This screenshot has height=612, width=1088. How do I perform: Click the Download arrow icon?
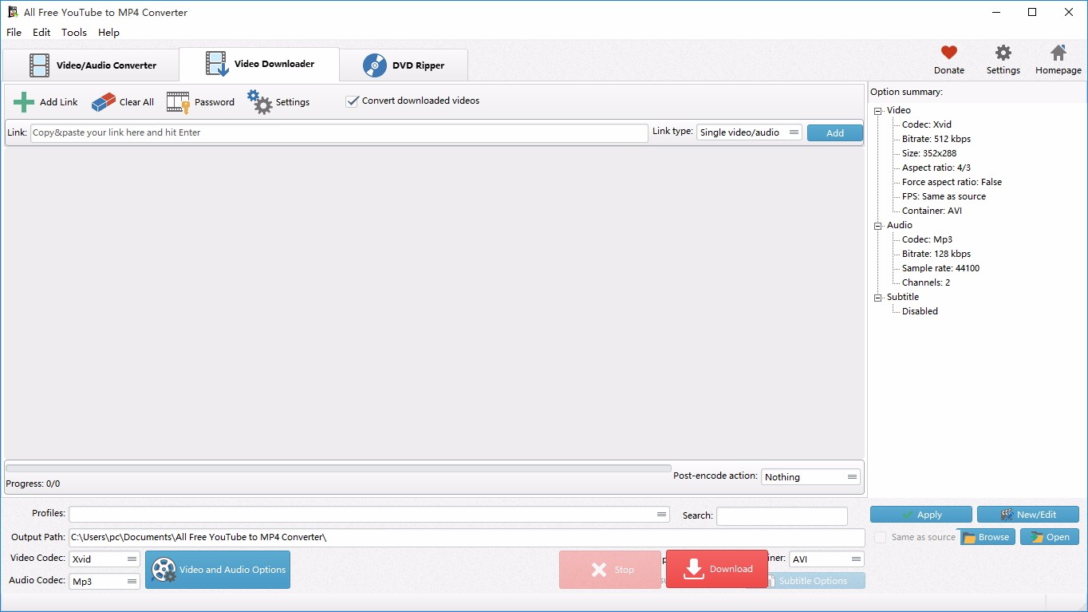point(694,569)
